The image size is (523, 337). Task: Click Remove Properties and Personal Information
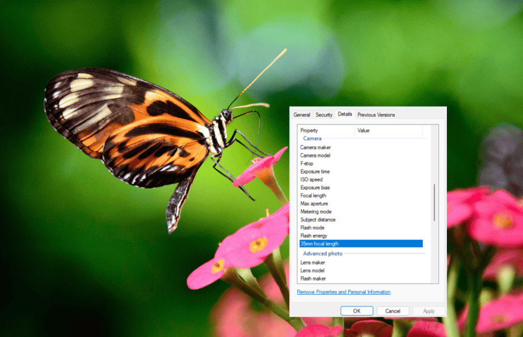pos(343,292)
